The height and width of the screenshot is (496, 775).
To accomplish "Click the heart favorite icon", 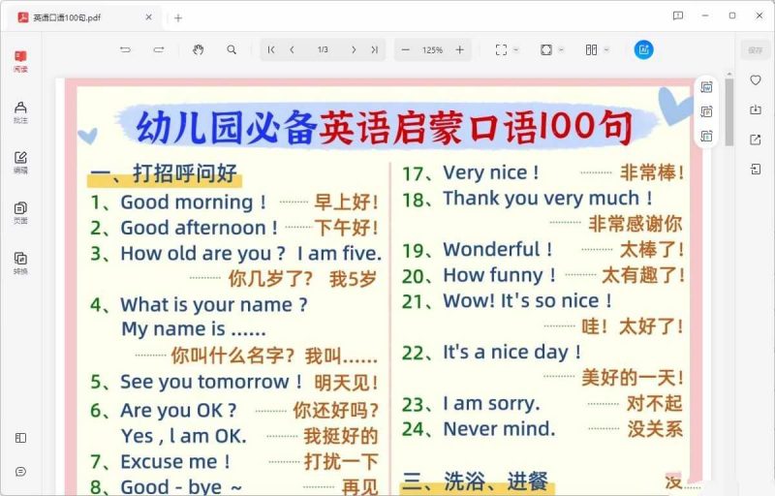I will 756,80.
